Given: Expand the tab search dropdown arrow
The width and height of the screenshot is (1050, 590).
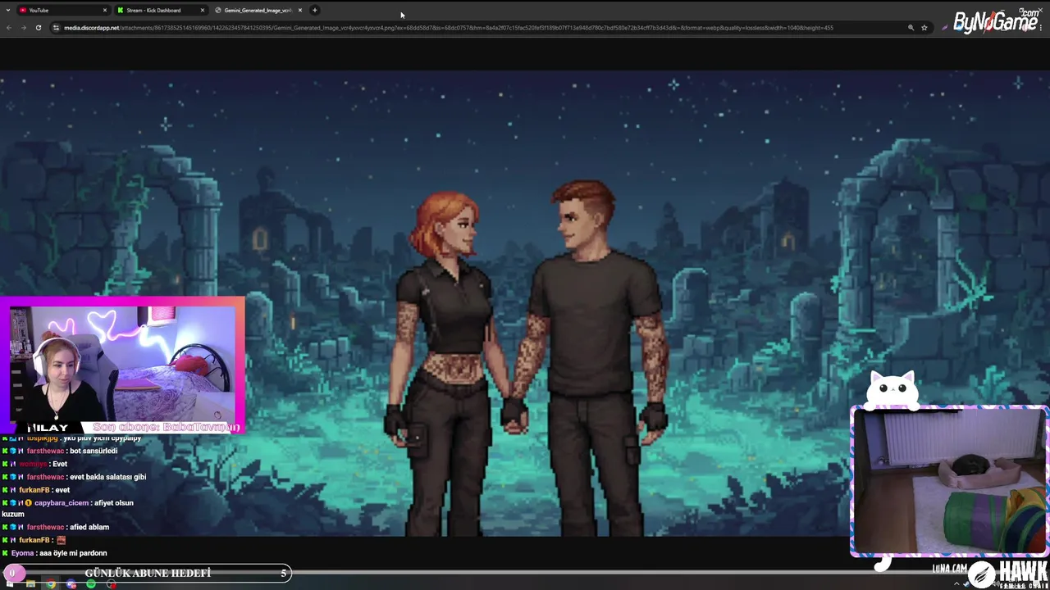Looking at the screenshot, I should click(7, 10).
